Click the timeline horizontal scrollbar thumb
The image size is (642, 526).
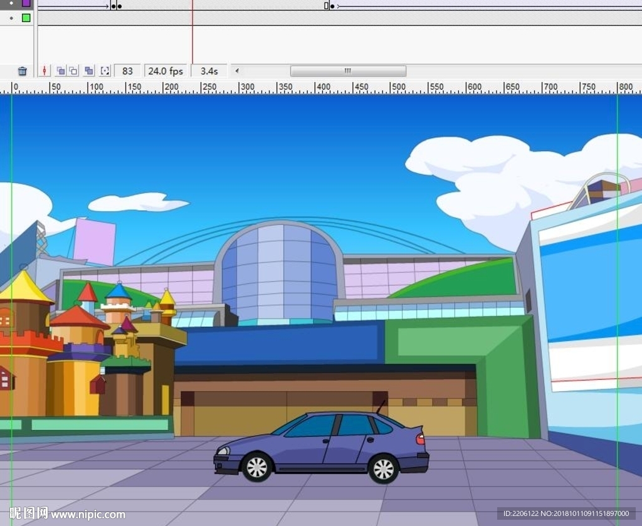pos(347,71)
